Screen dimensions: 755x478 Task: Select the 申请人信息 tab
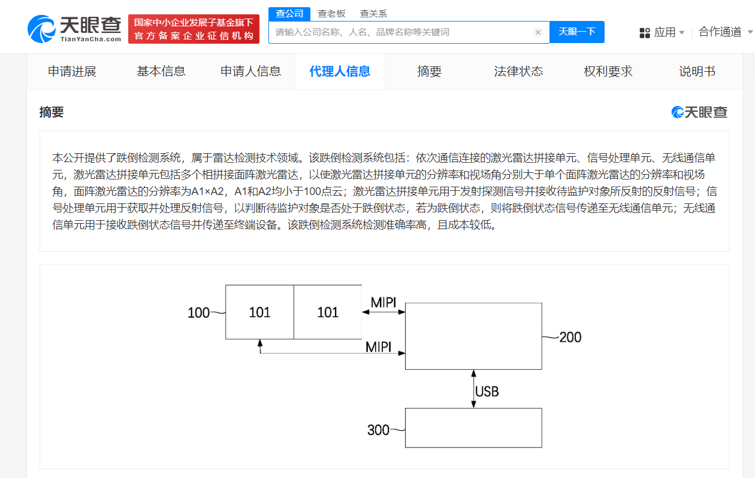click(250, 71)
